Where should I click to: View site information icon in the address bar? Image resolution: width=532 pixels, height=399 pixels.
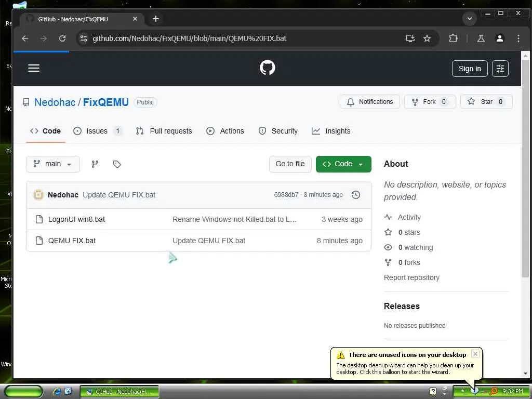[x=84, y=38]
